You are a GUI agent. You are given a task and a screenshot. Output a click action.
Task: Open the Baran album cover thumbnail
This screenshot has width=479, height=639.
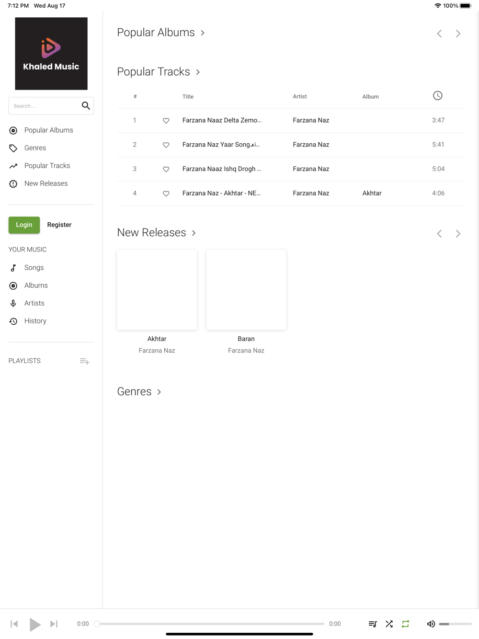pyautogui.click(x=246, y=290)
